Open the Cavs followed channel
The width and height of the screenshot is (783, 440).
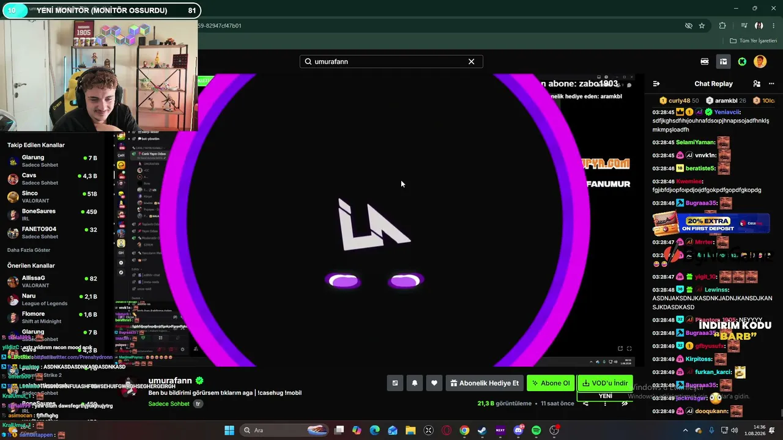tap(53, 178)
